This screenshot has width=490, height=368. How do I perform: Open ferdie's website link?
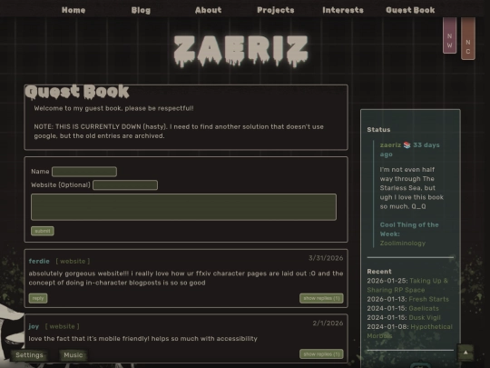point(73,262)
